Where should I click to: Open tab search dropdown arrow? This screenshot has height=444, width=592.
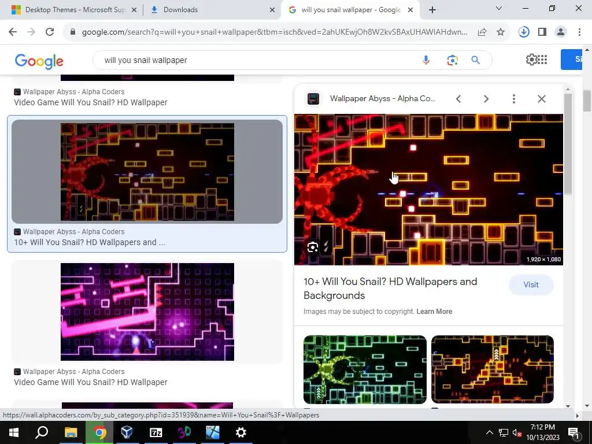tap(499, 8)
